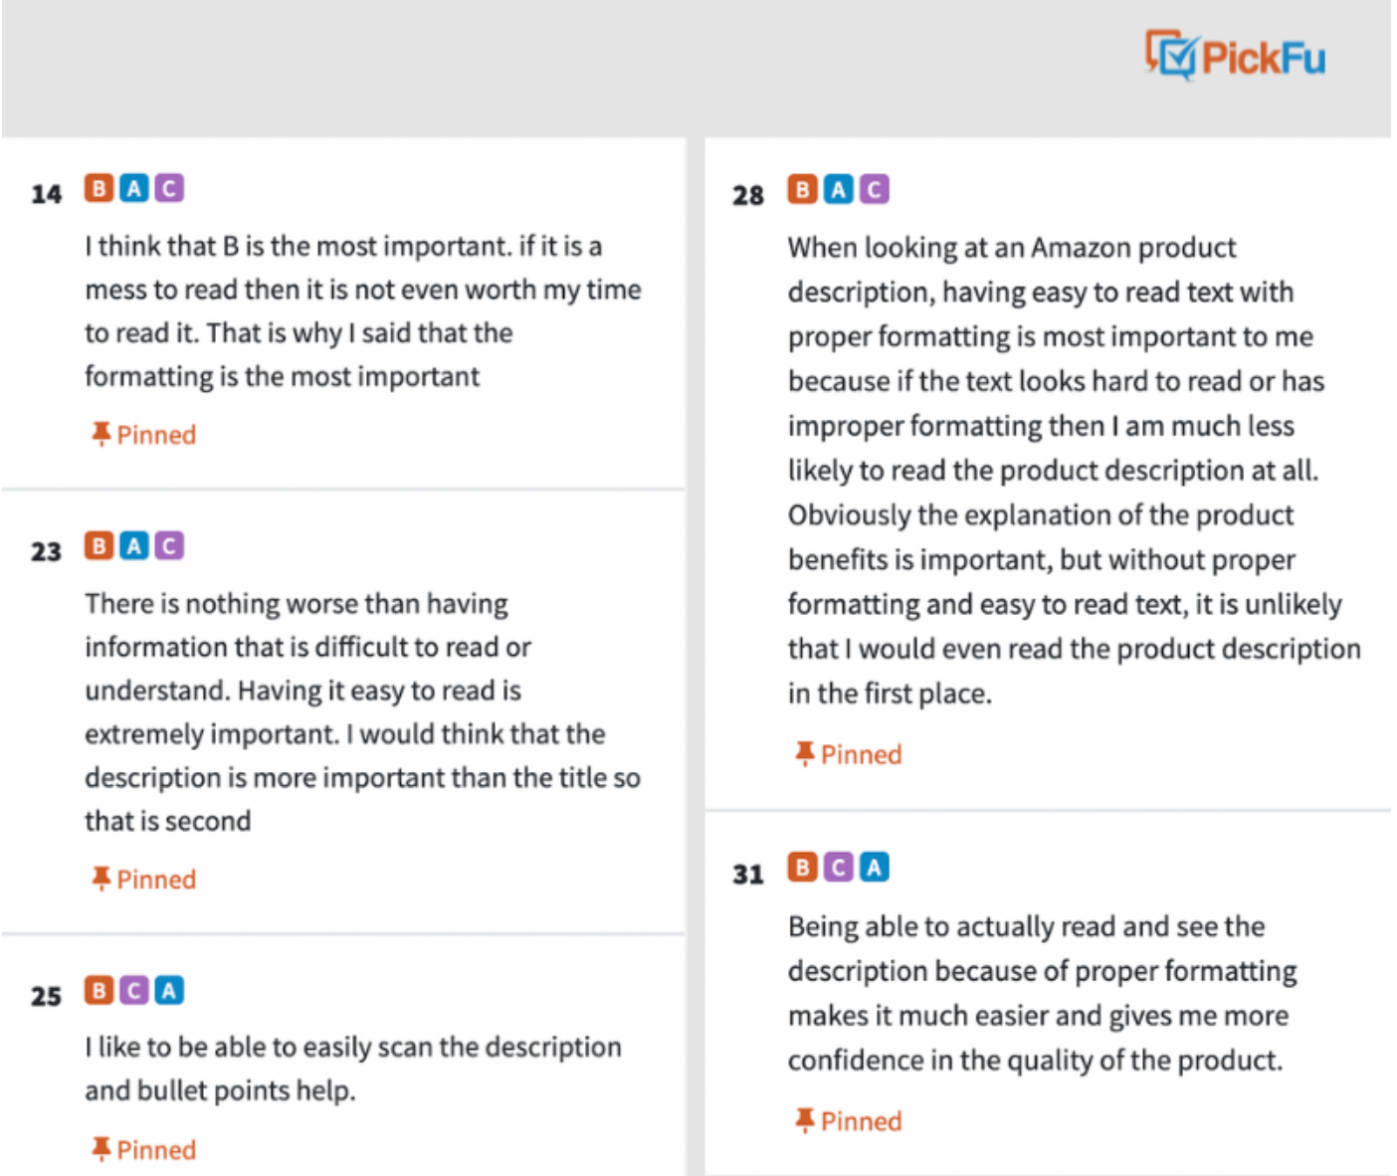
Task: Click the orange B badge on response 14
Action: click(99, 188)
